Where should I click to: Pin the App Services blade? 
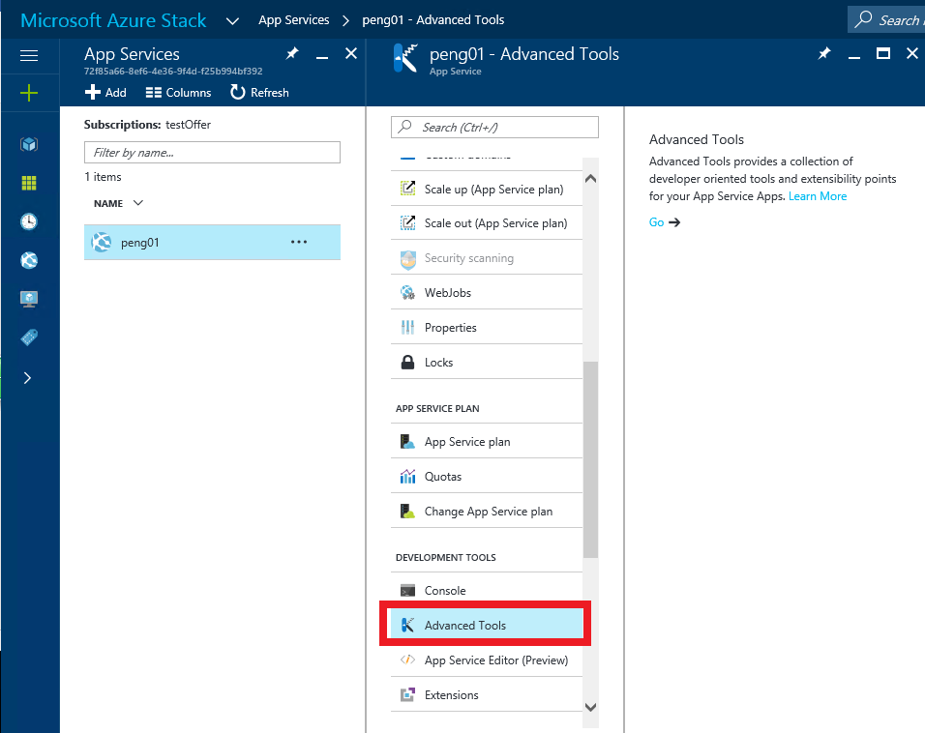click(x=292, y=54)
